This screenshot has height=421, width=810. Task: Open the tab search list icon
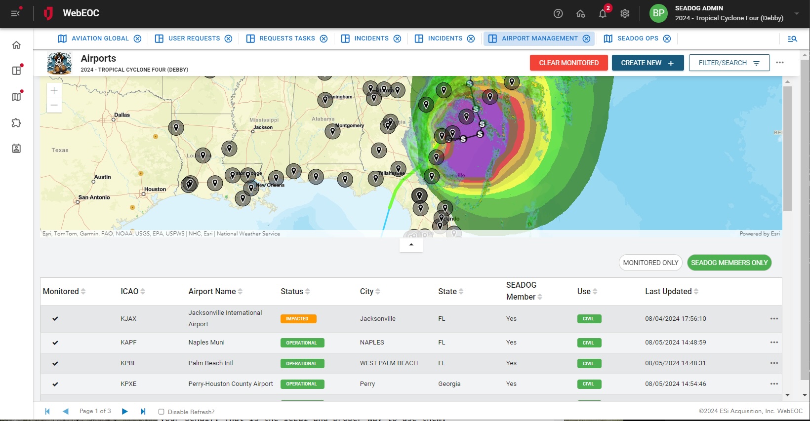point(792,38)
